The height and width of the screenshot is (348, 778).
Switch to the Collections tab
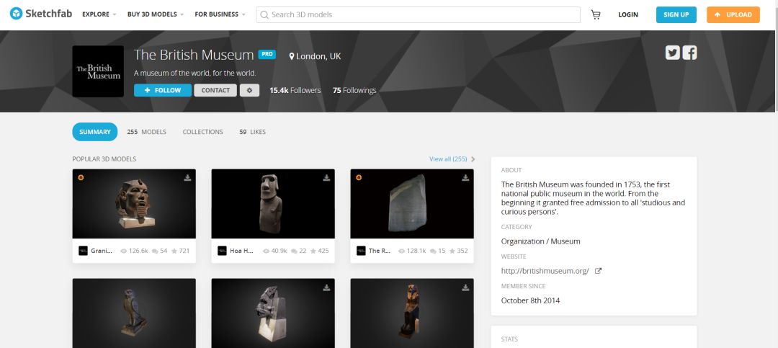point(202,132)
